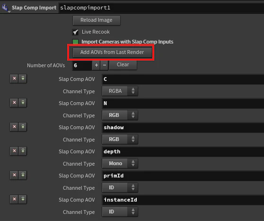Image resolution: width=264 pixels, height=221 pixels.
Task: Edit the node name slapcompimport1 field
Action: coord(161,8)
